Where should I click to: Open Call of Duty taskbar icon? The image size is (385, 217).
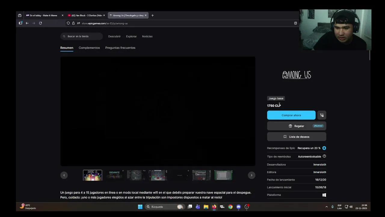click(x=222, y=207)
